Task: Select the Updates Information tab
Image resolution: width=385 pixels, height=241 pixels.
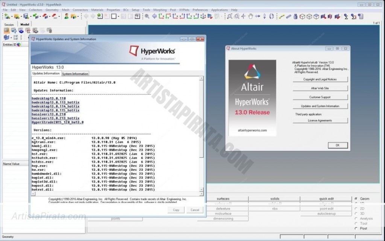Action: [46, 73]
